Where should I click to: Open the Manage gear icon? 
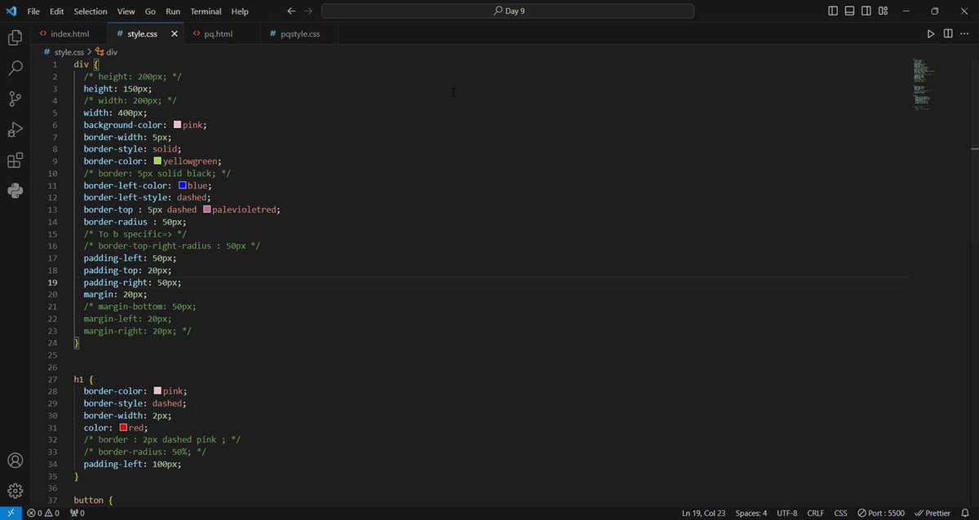[x=15, y=491]
